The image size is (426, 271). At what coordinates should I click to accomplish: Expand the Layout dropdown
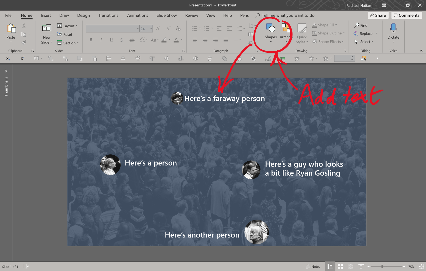pyautogui.click(x=67, y=26)
